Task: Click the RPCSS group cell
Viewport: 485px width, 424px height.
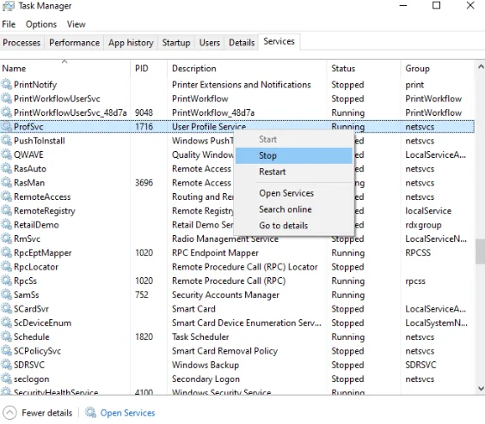Action: pyautogui.click(x=418, y=252)
